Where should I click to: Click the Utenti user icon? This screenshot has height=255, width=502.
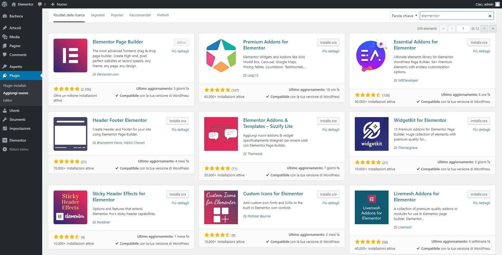tap(5, 111)
